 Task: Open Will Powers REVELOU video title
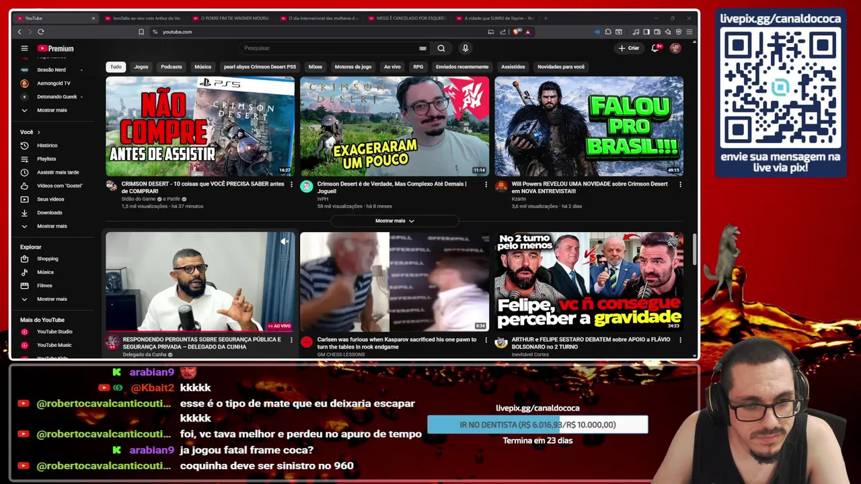pyautogui.click(x=589, y=188)
